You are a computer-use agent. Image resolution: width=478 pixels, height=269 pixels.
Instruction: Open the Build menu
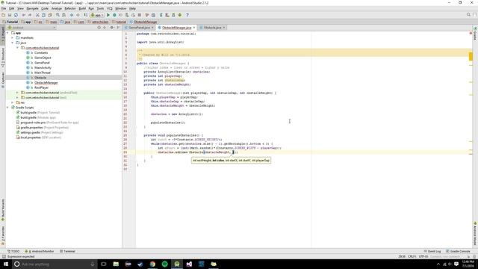pyautogui.click(x=82, y=8)
